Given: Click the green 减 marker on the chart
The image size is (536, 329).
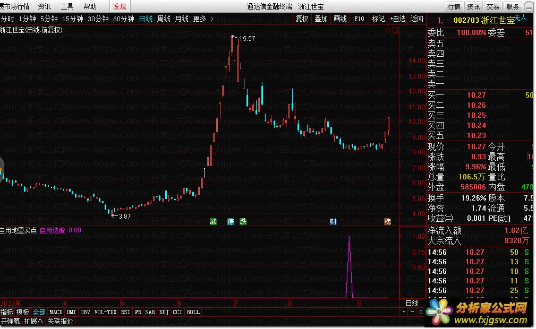Looking at the screenshot, I should [x=214, y=222].
